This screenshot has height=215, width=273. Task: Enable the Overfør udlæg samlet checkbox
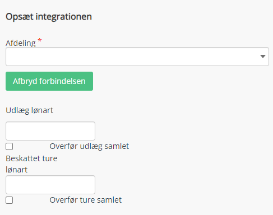10,147
